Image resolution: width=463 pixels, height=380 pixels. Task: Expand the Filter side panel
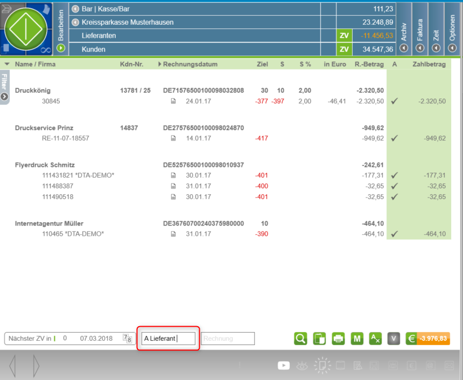(4, 96)
